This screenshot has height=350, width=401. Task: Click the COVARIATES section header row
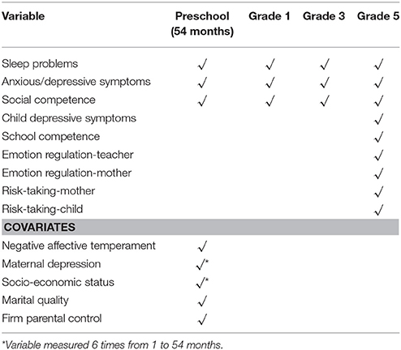coord(200,227)
